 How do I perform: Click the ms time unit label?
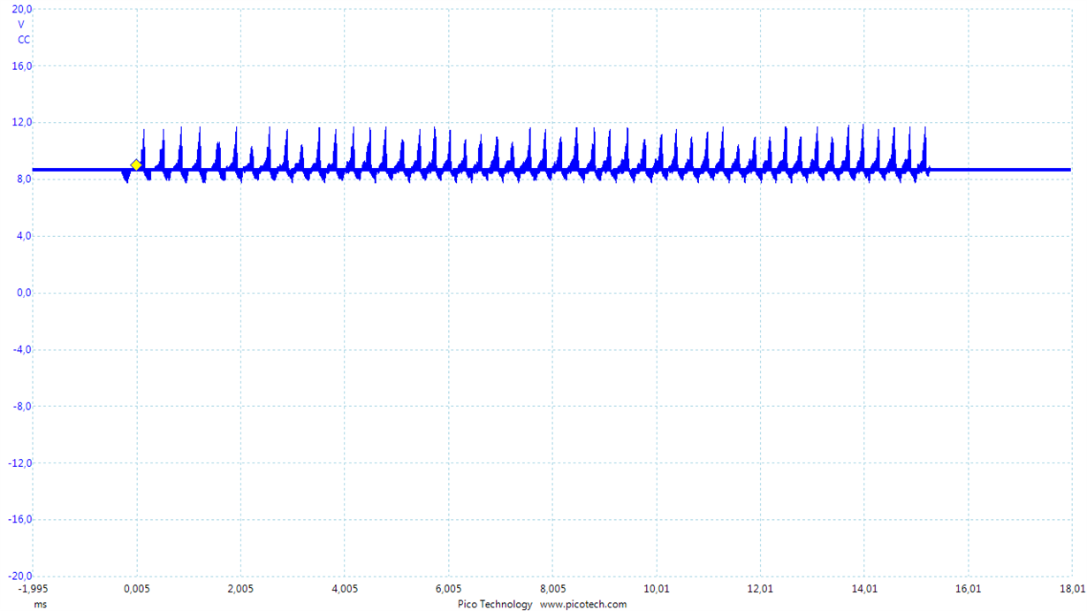pyautogui.click(x=40, y=605)
